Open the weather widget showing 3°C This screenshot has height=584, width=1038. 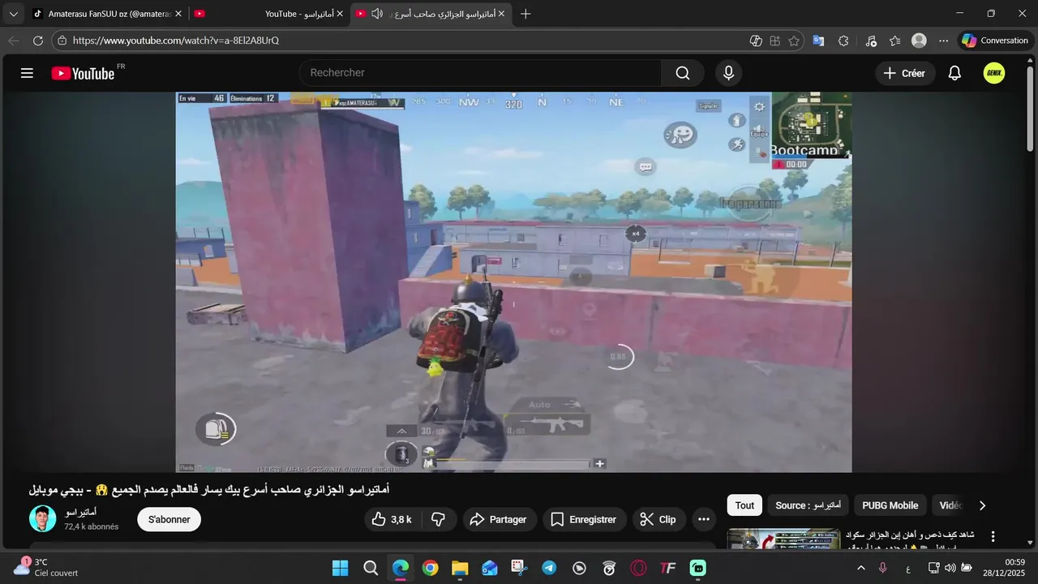(46, 567)
